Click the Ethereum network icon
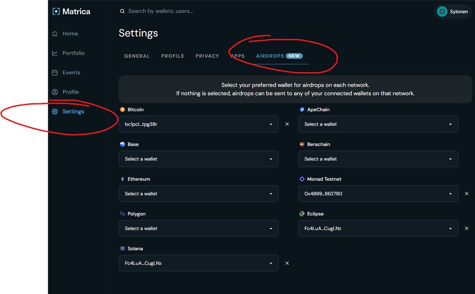Image resolution: width=475 pixels, height=294 pixels. (123, 179)
